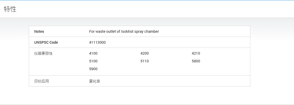
Task: Click compatible instrument 5800
Action: click(196, 61)
